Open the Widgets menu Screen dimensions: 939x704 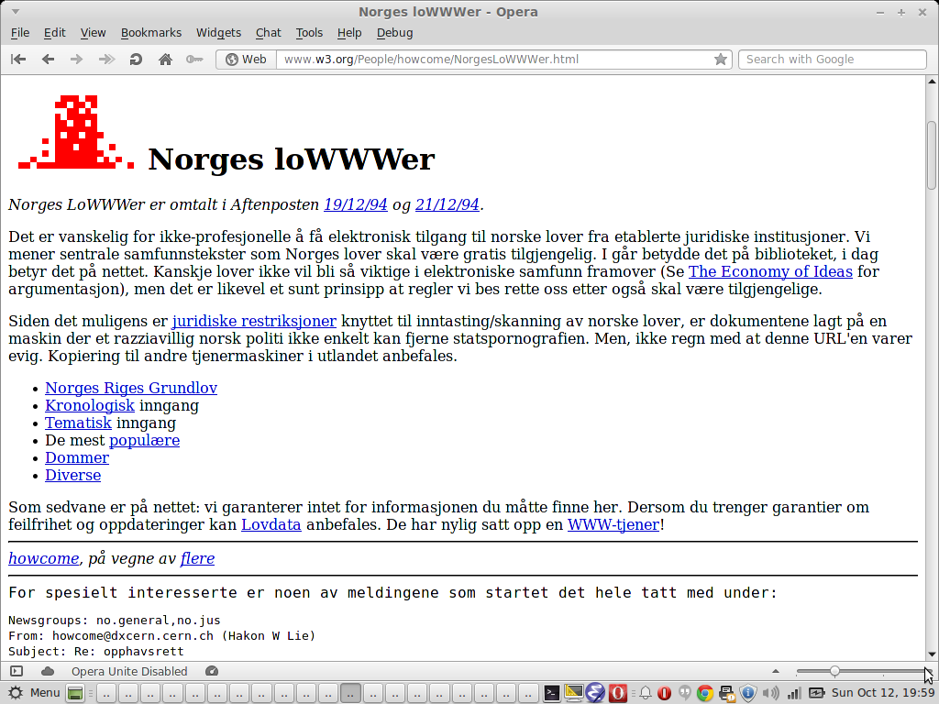pos(218,33)
